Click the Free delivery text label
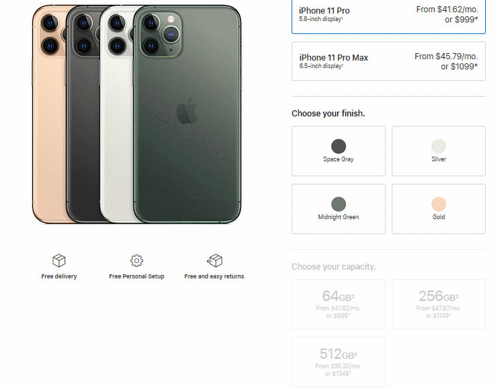 [x=59, y=276]
